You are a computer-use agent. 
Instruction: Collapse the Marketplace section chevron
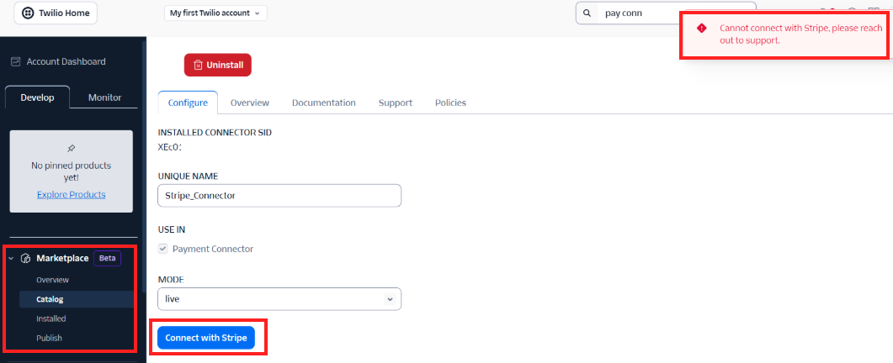click(11, 258)
